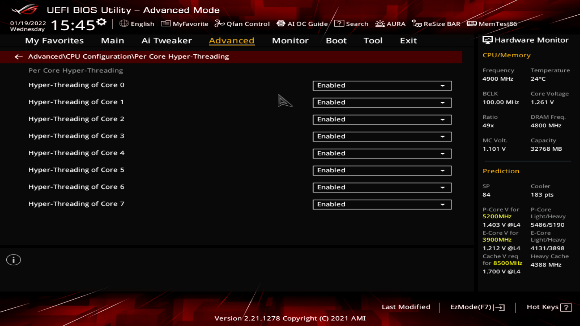Switch to EzMode view

(477, 306)
